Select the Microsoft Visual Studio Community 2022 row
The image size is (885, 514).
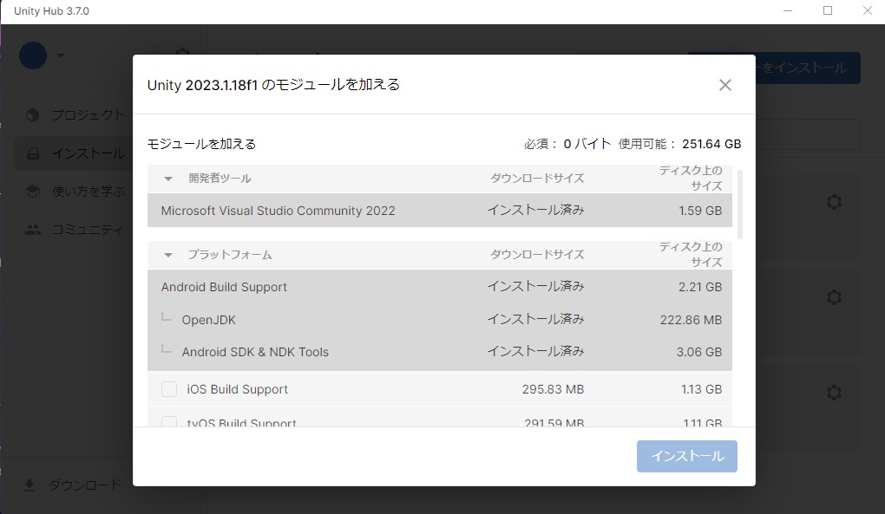(x=440, y=211)
